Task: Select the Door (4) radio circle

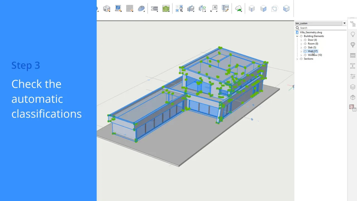Action: (305, 40)
